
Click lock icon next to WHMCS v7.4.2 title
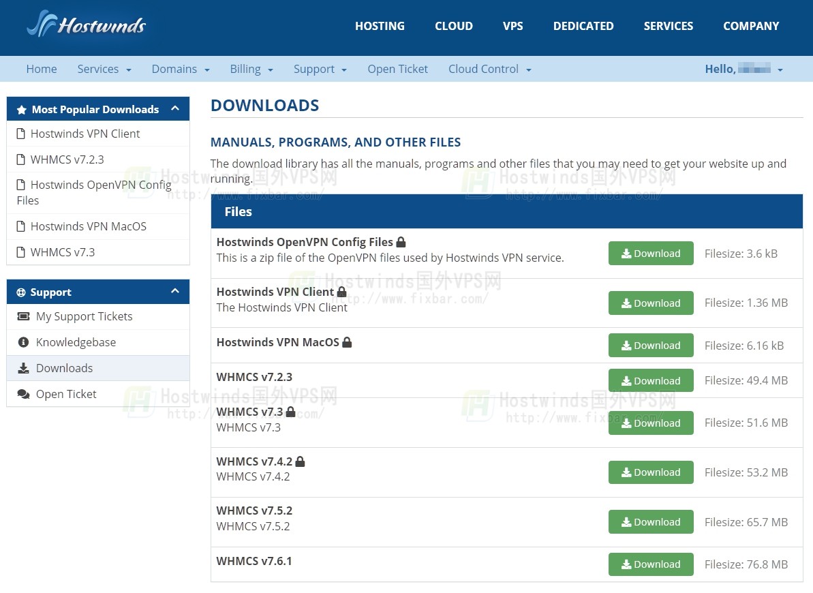[301, 461]
